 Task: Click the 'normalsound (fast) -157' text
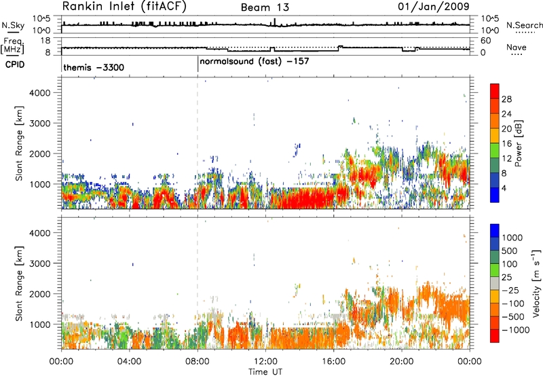[x=254, y=62]
